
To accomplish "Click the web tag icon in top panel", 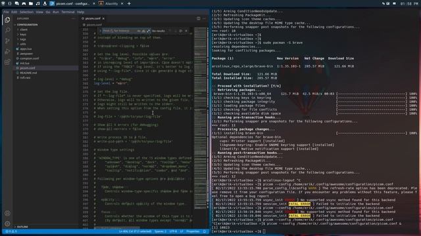I will coord(3,3).
